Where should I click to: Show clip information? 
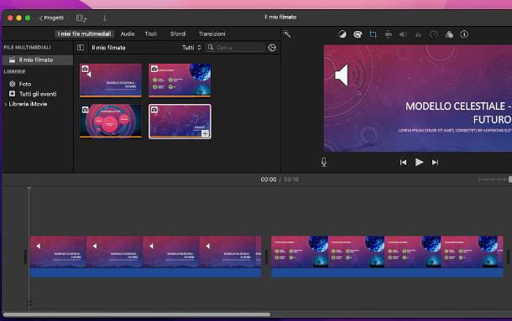pos(464,34)
